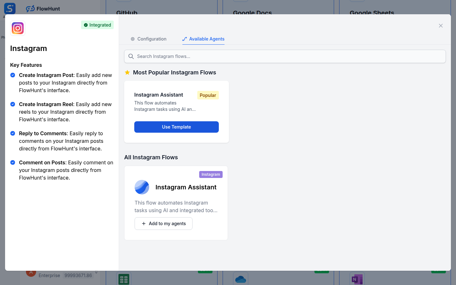Select the blue S app icon top-left

pos(10,9)
